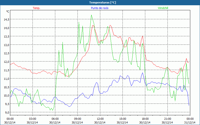Viewport: 200px width, 125px height.
Task: Click the 06:00 time axis label
Action: (x=55, y=119)
